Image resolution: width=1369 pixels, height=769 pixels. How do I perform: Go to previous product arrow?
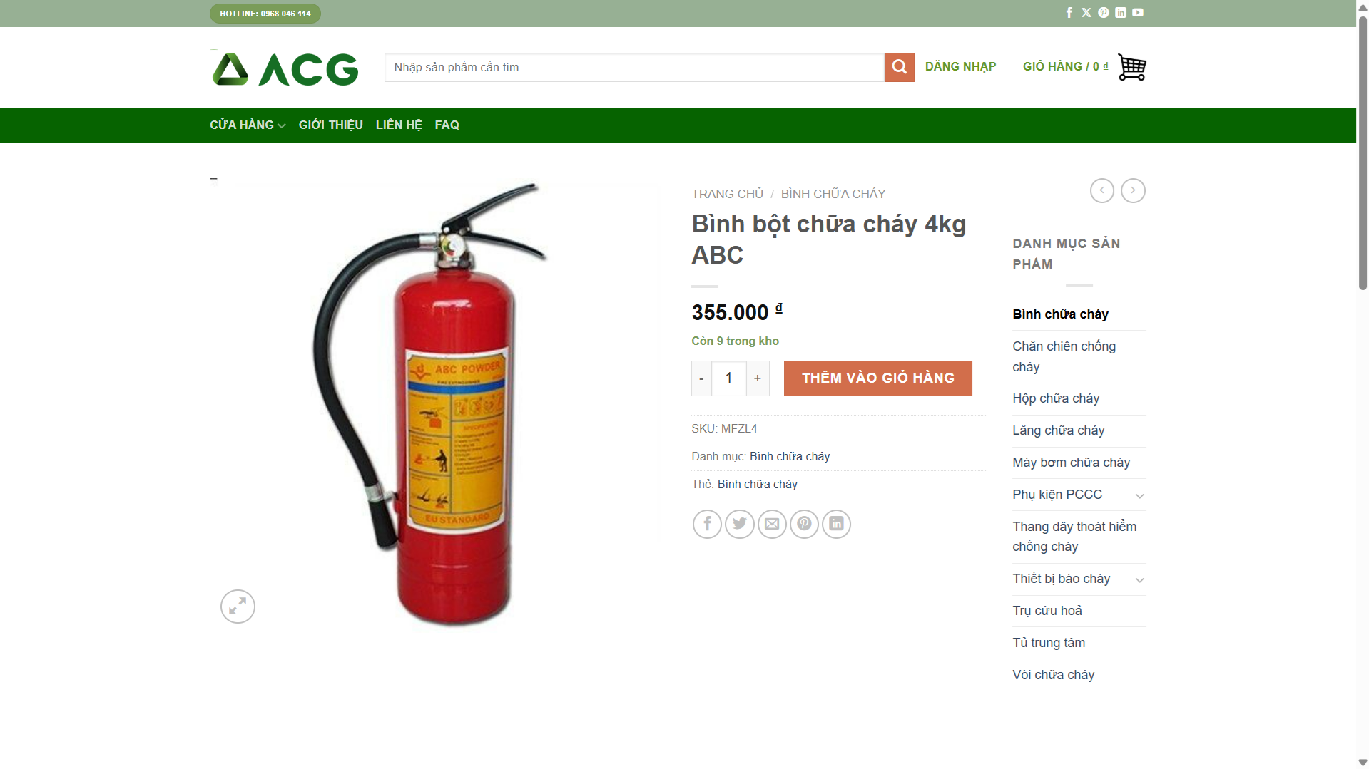click(x=1102, y=190)
